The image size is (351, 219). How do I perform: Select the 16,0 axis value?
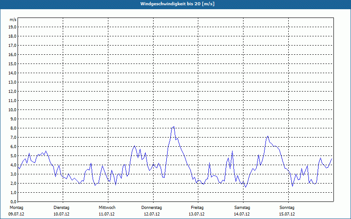point(13,54)
